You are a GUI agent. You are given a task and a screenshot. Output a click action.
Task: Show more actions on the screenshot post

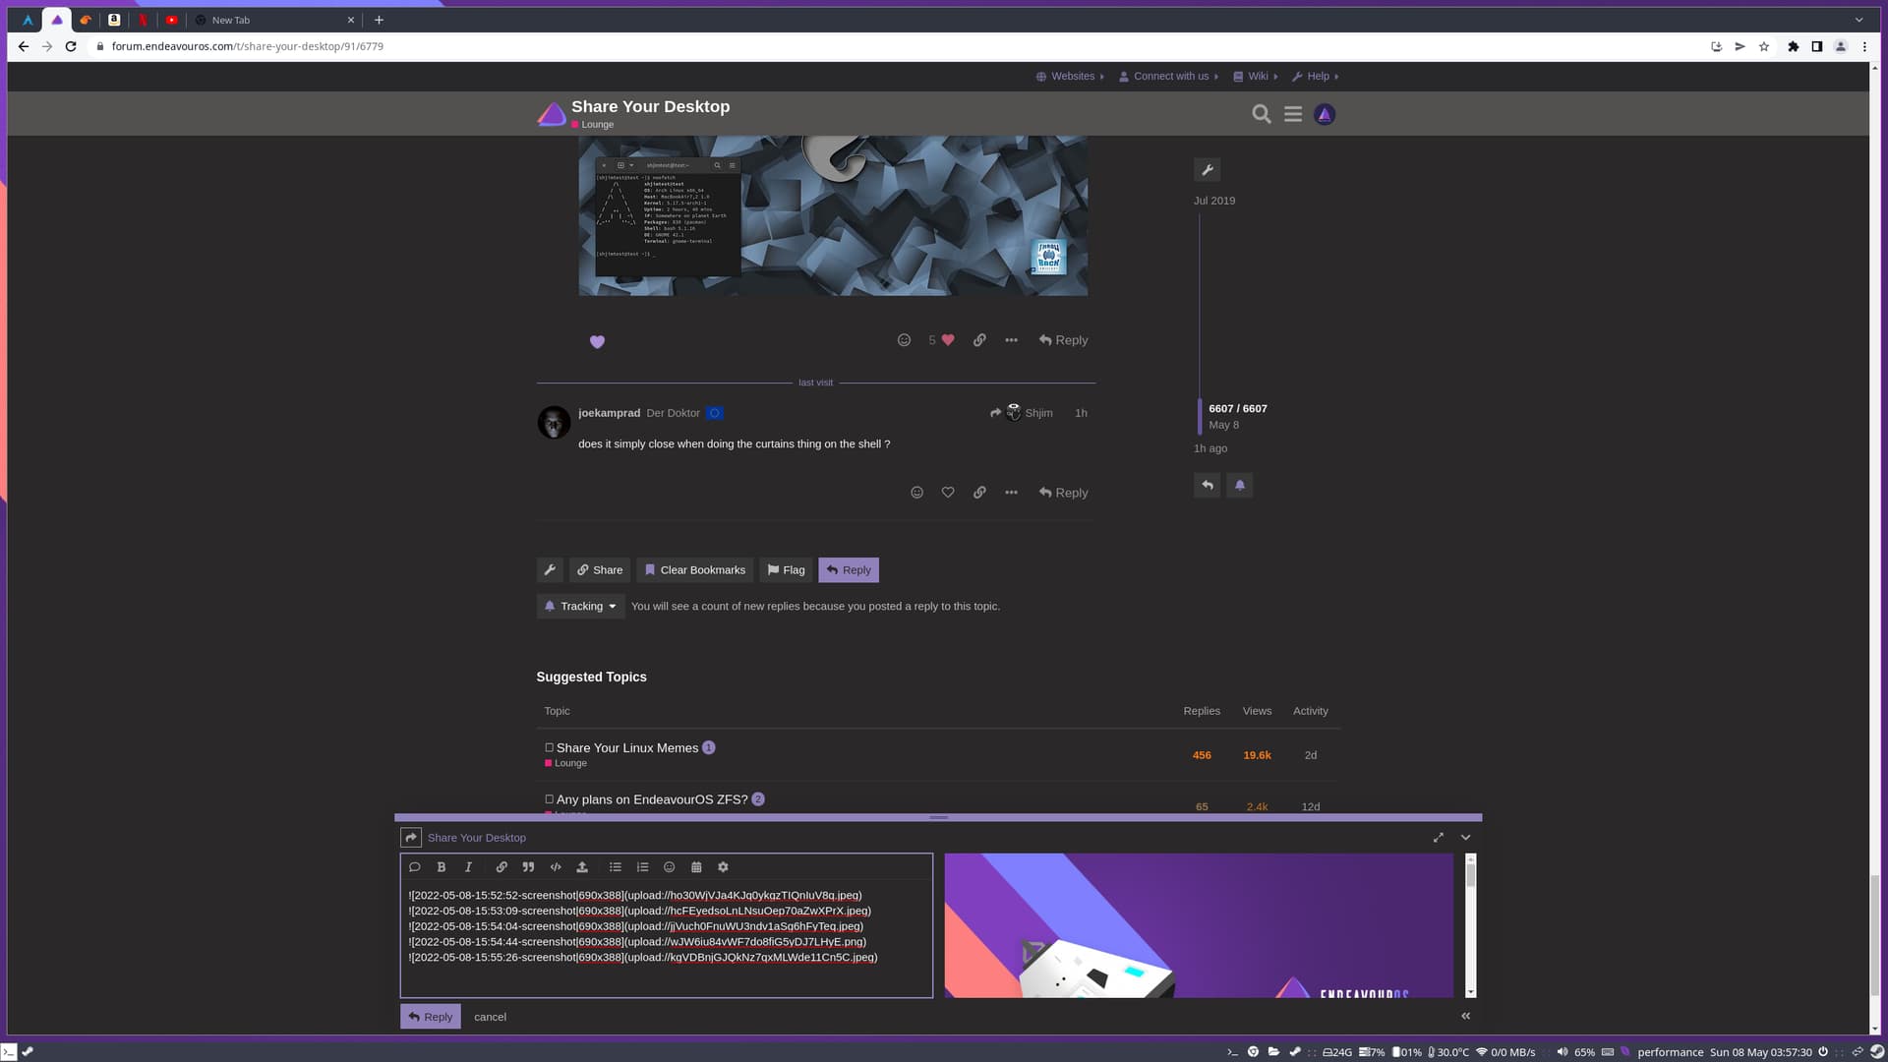click(x=1011, y=340)
